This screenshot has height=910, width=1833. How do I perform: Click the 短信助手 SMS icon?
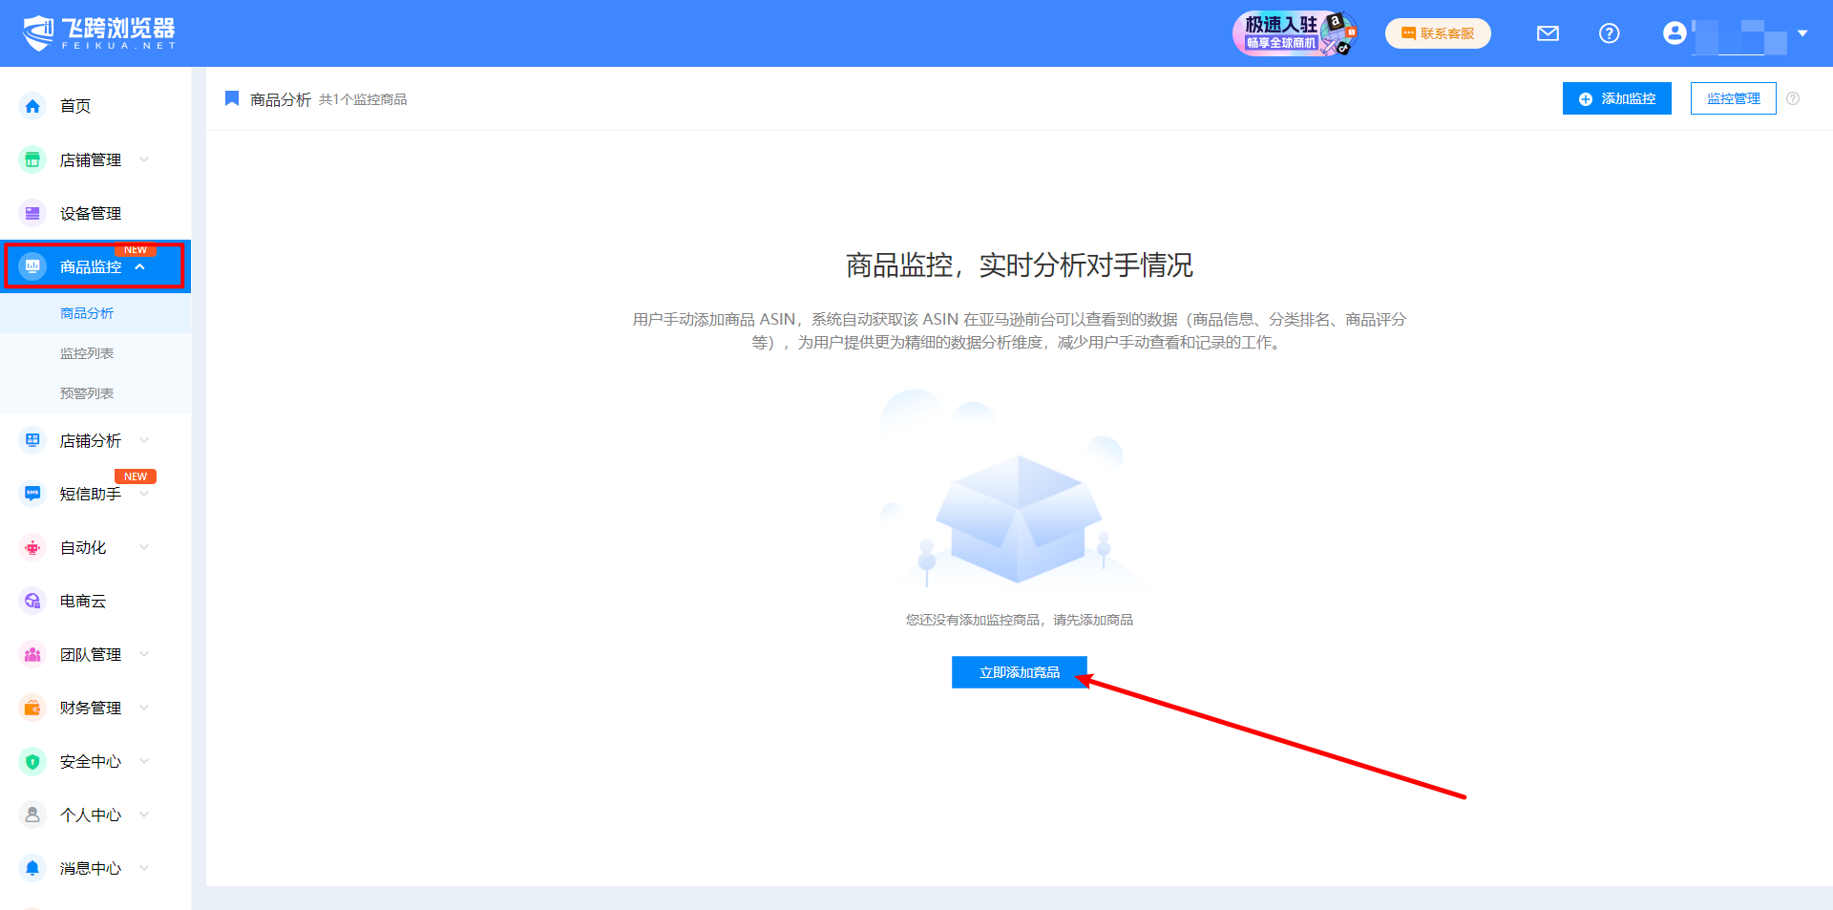32,494
